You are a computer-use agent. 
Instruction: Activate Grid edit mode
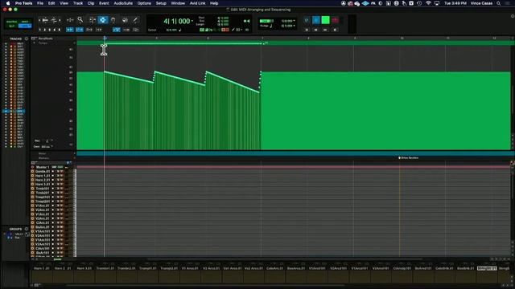[25, 26]
